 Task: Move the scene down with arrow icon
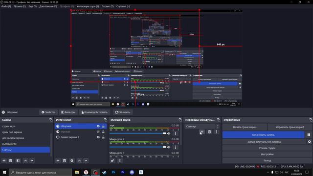32,161
